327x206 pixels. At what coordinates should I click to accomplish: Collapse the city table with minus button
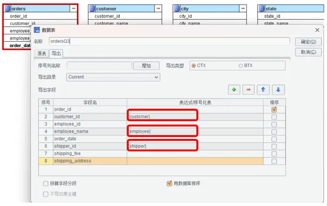coord(243,9)
